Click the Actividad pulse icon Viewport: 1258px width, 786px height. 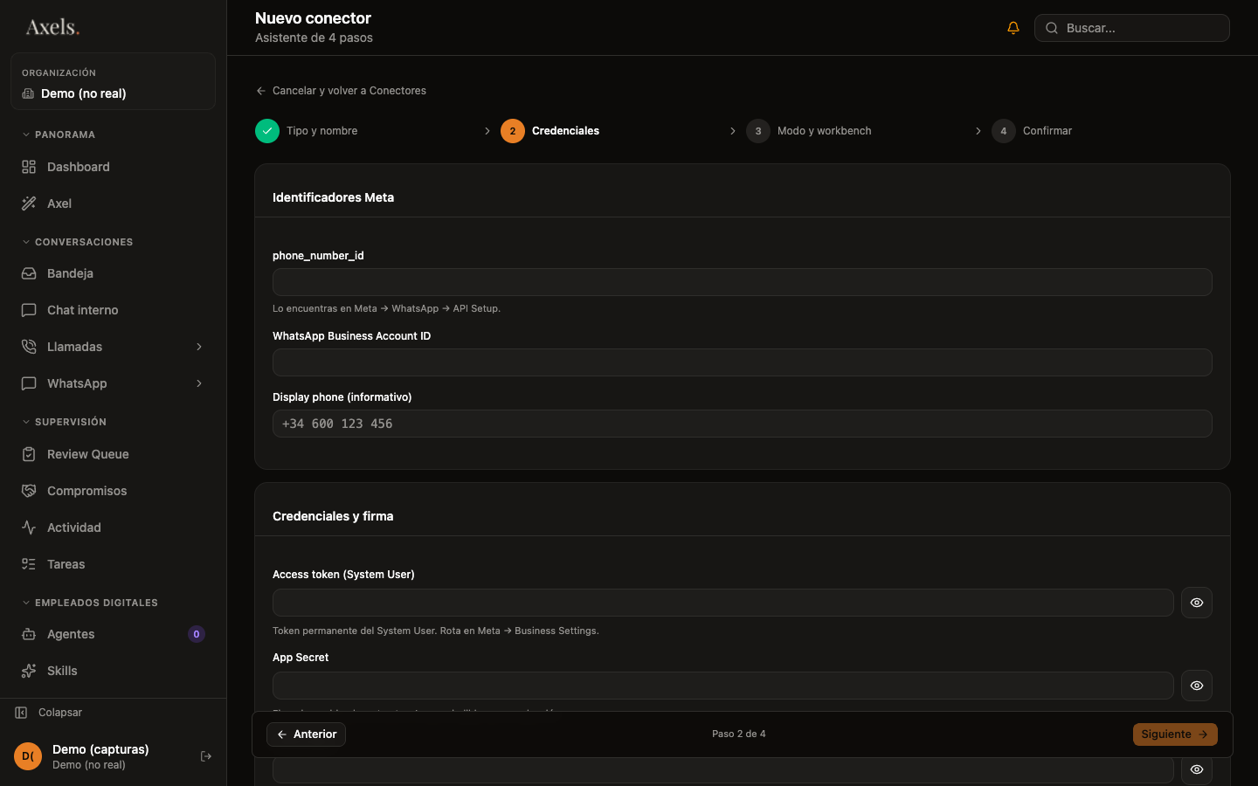point(29,527)
